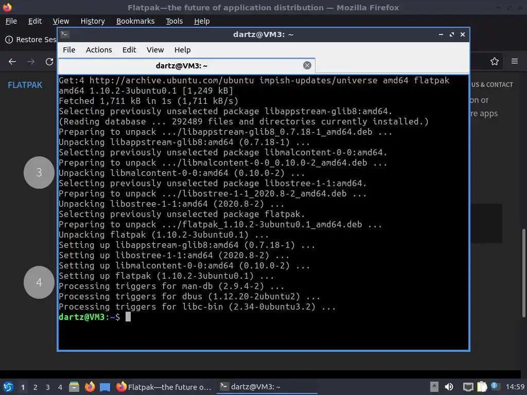Launch Firefox from the panel quick launcher
Image resolution: width=527 pixels, height=395 pixels.
point(90,387)
